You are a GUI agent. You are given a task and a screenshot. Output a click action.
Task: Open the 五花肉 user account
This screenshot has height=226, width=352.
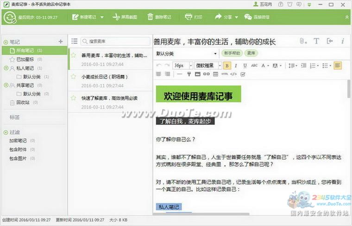tap(263, 4)
